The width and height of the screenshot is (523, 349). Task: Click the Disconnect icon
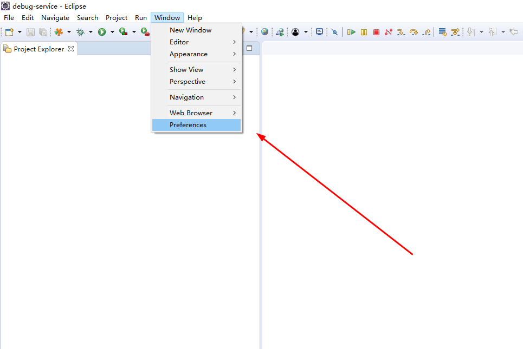pos(388,32)
